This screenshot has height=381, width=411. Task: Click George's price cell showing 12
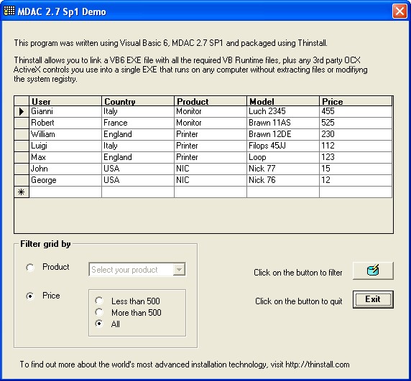point(356,180)
